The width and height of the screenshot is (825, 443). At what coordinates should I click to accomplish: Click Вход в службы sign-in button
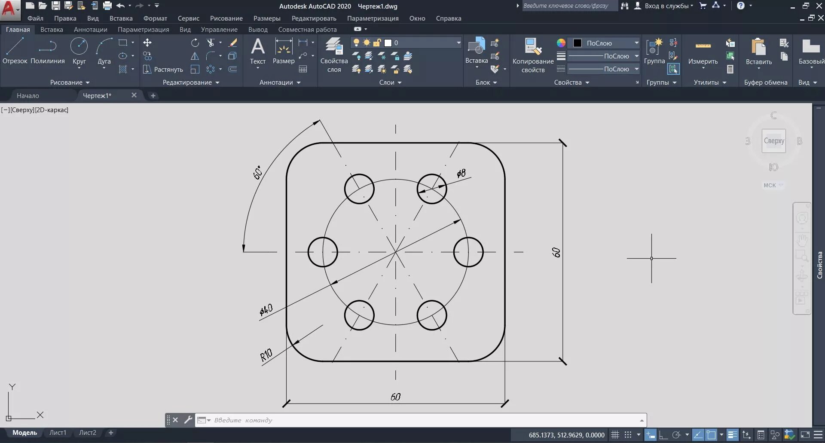664,6
